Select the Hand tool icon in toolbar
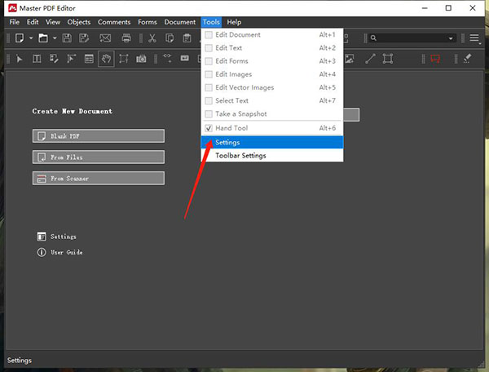 click(106, 59)
